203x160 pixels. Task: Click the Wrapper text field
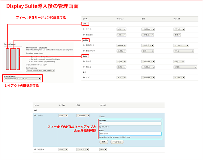[x=130, y=123]
